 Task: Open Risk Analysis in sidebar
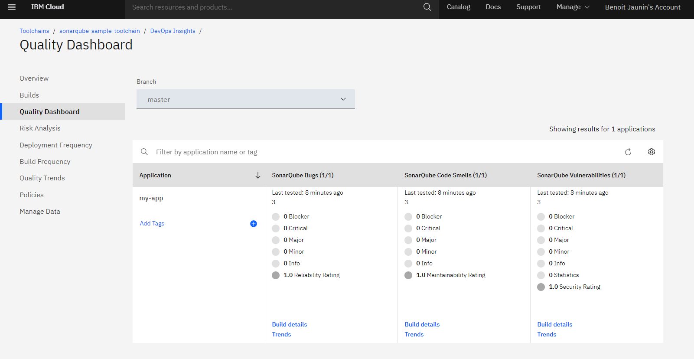40,128
